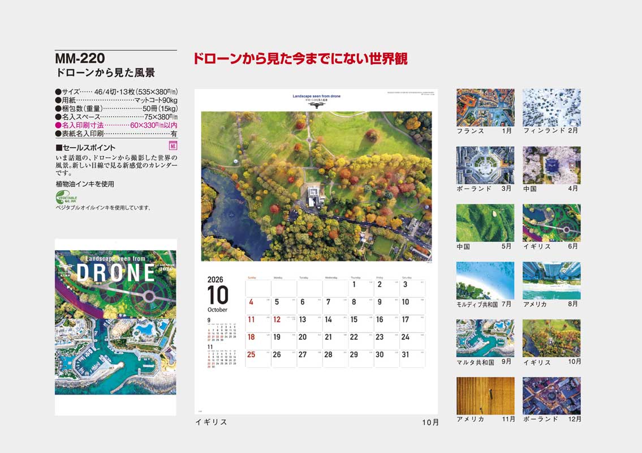Click the red headline ドローンから見た今までにない世界観
Screen dimensions: 642x453
300,59
